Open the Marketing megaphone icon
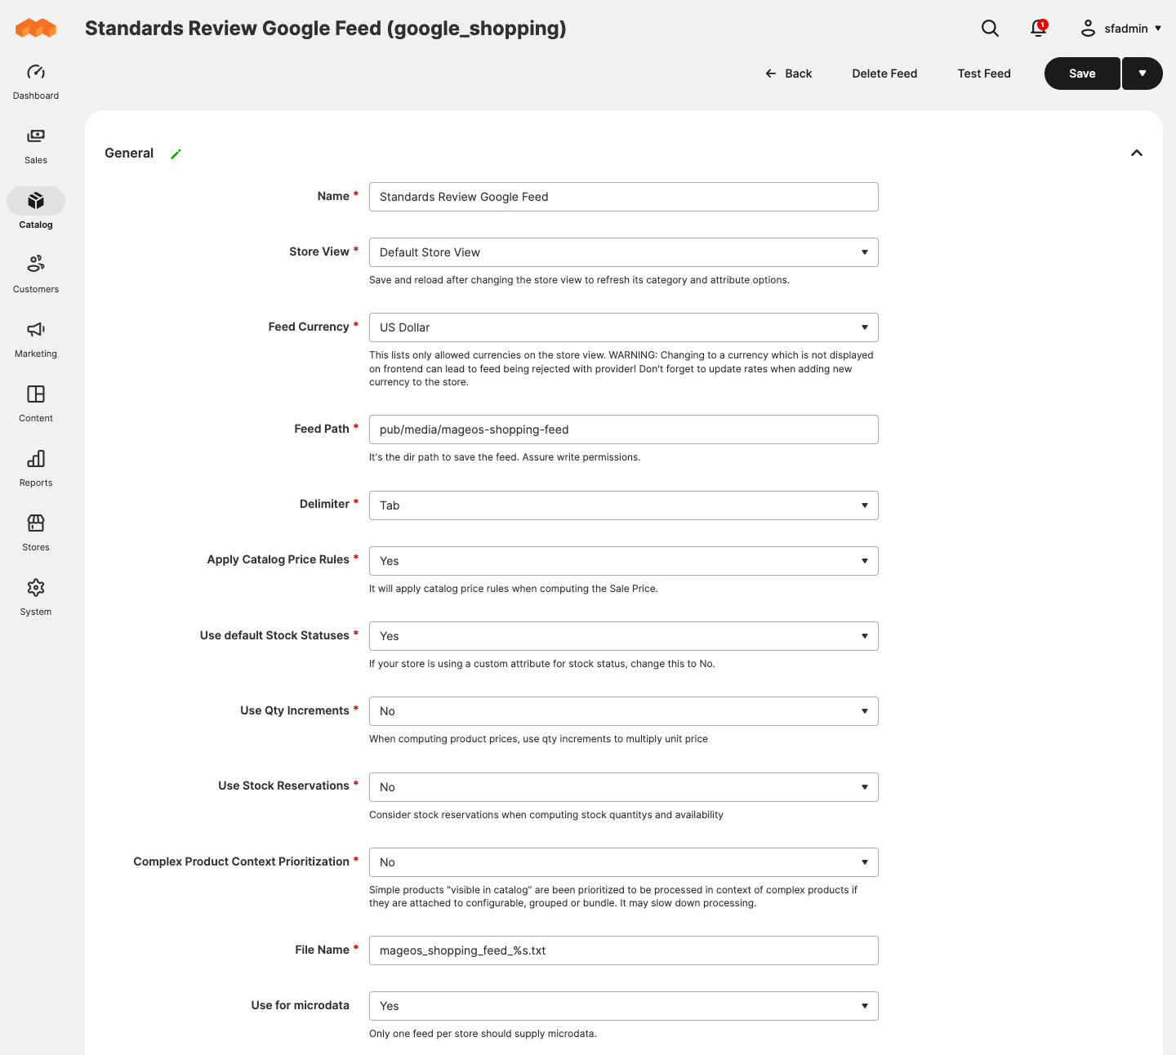This screenshot has height=1055, width=1176. pyautogui.click(x=36, y=329)
